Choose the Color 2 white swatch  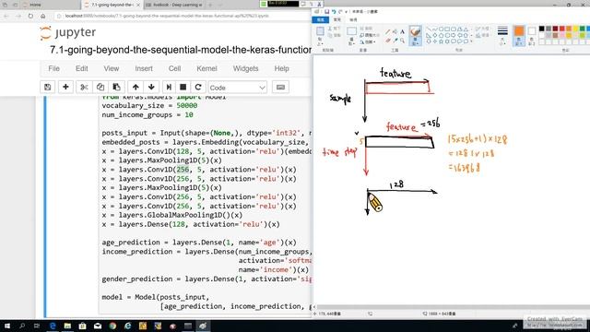(531, 35)
